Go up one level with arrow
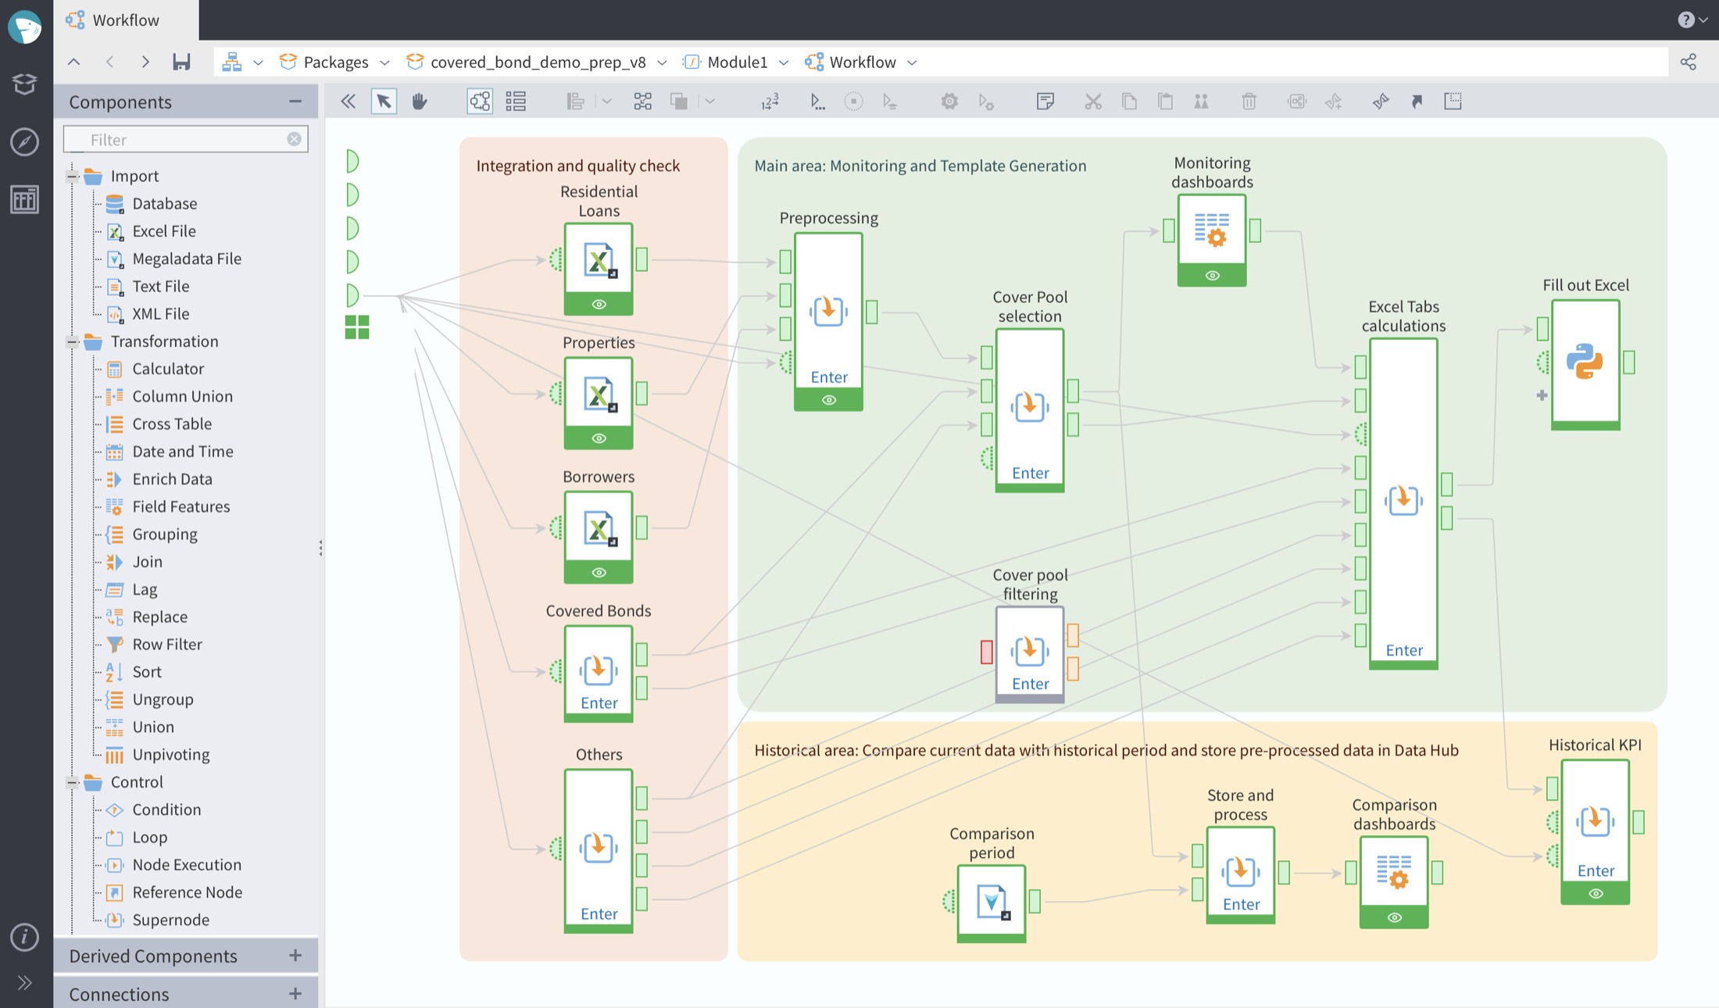The image size is (1719, 1008). 73,62
